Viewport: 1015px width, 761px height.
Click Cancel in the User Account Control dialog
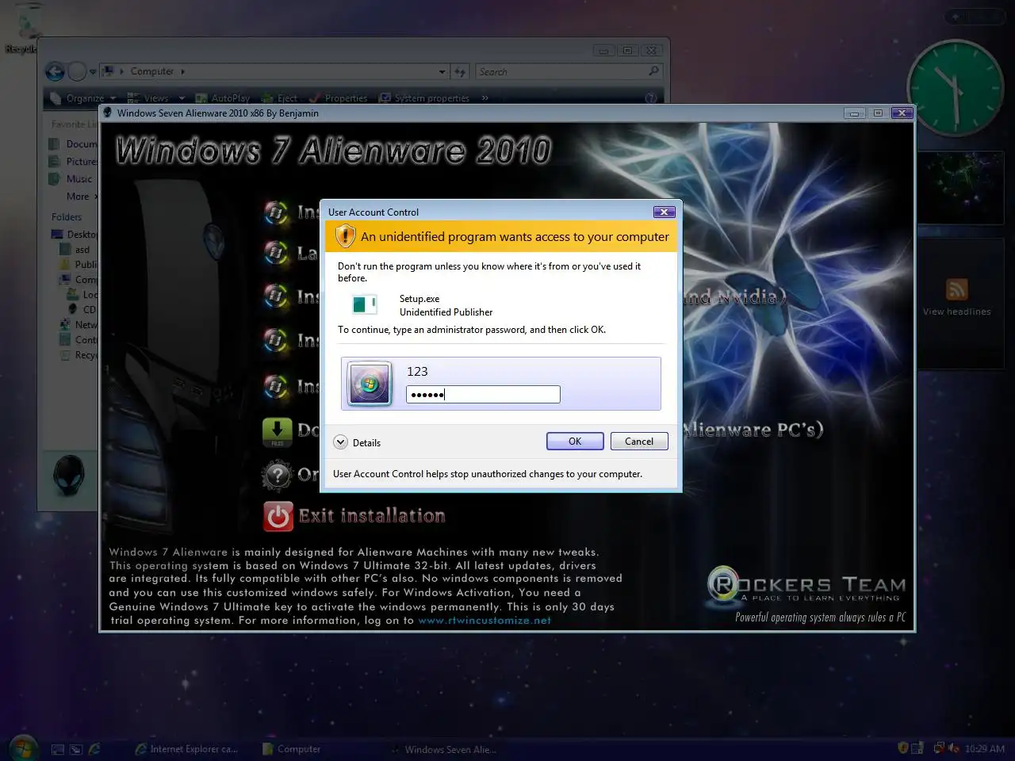[x=639, y=442]
